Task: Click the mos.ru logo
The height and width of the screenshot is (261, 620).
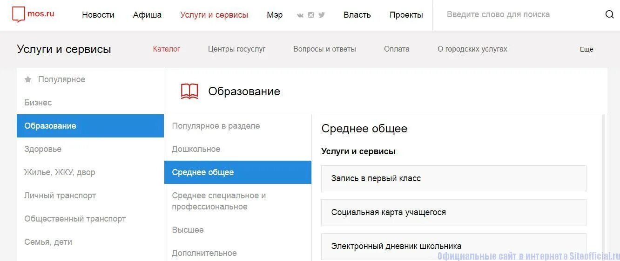Action: [33, 14]
